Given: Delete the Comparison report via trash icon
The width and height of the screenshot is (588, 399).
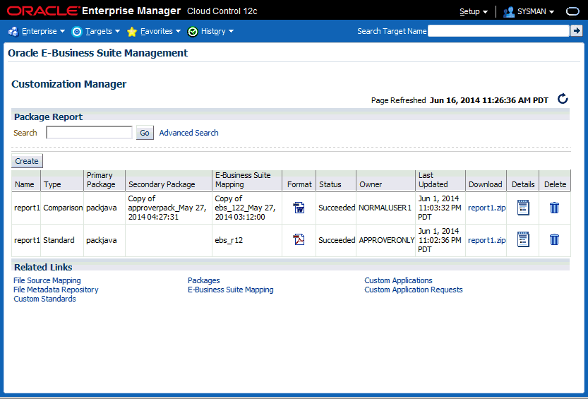Looking at the screenshot, I should (x=554, y=208).
